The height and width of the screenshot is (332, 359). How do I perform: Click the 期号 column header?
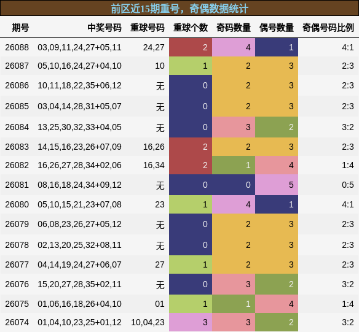tap(20, 28)
